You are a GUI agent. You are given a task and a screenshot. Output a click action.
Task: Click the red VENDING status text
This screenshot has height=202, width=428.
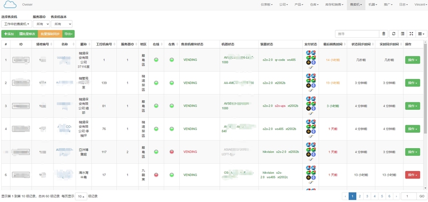[190, 152]
